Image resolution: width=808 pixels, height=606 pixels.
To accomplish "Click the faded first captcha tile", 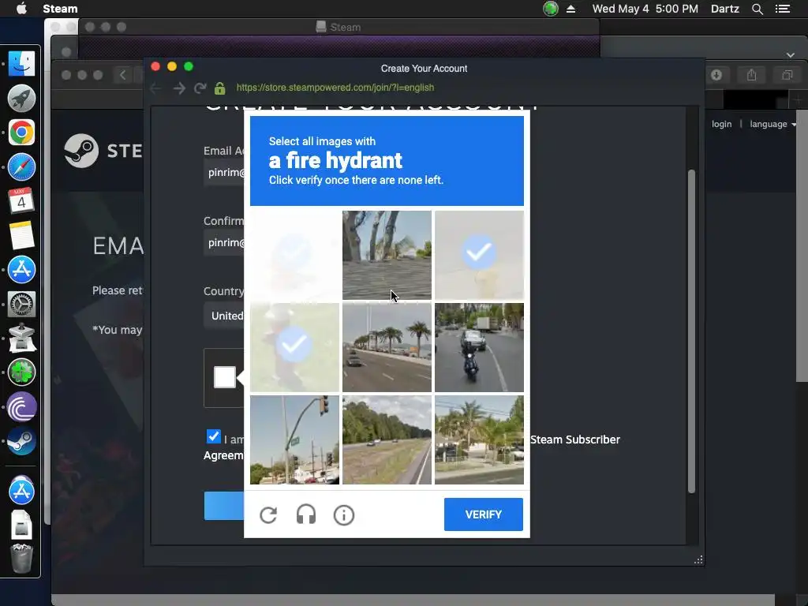I will point(295,255).
